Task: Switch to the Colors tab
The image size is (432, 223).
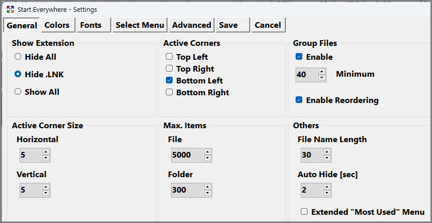Action: point(57,25)
